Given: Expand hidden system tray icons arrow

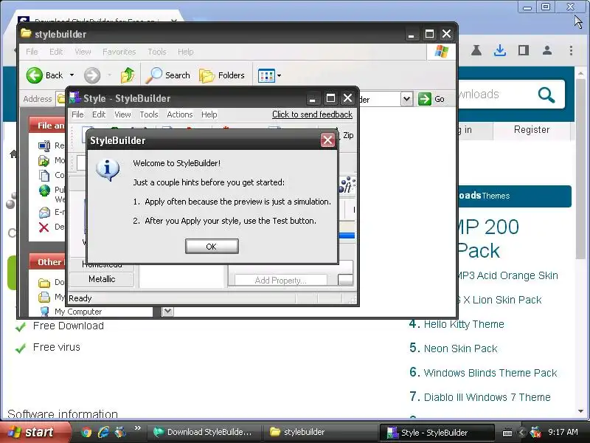Looking at the screenshot, I should click(521, 433).
